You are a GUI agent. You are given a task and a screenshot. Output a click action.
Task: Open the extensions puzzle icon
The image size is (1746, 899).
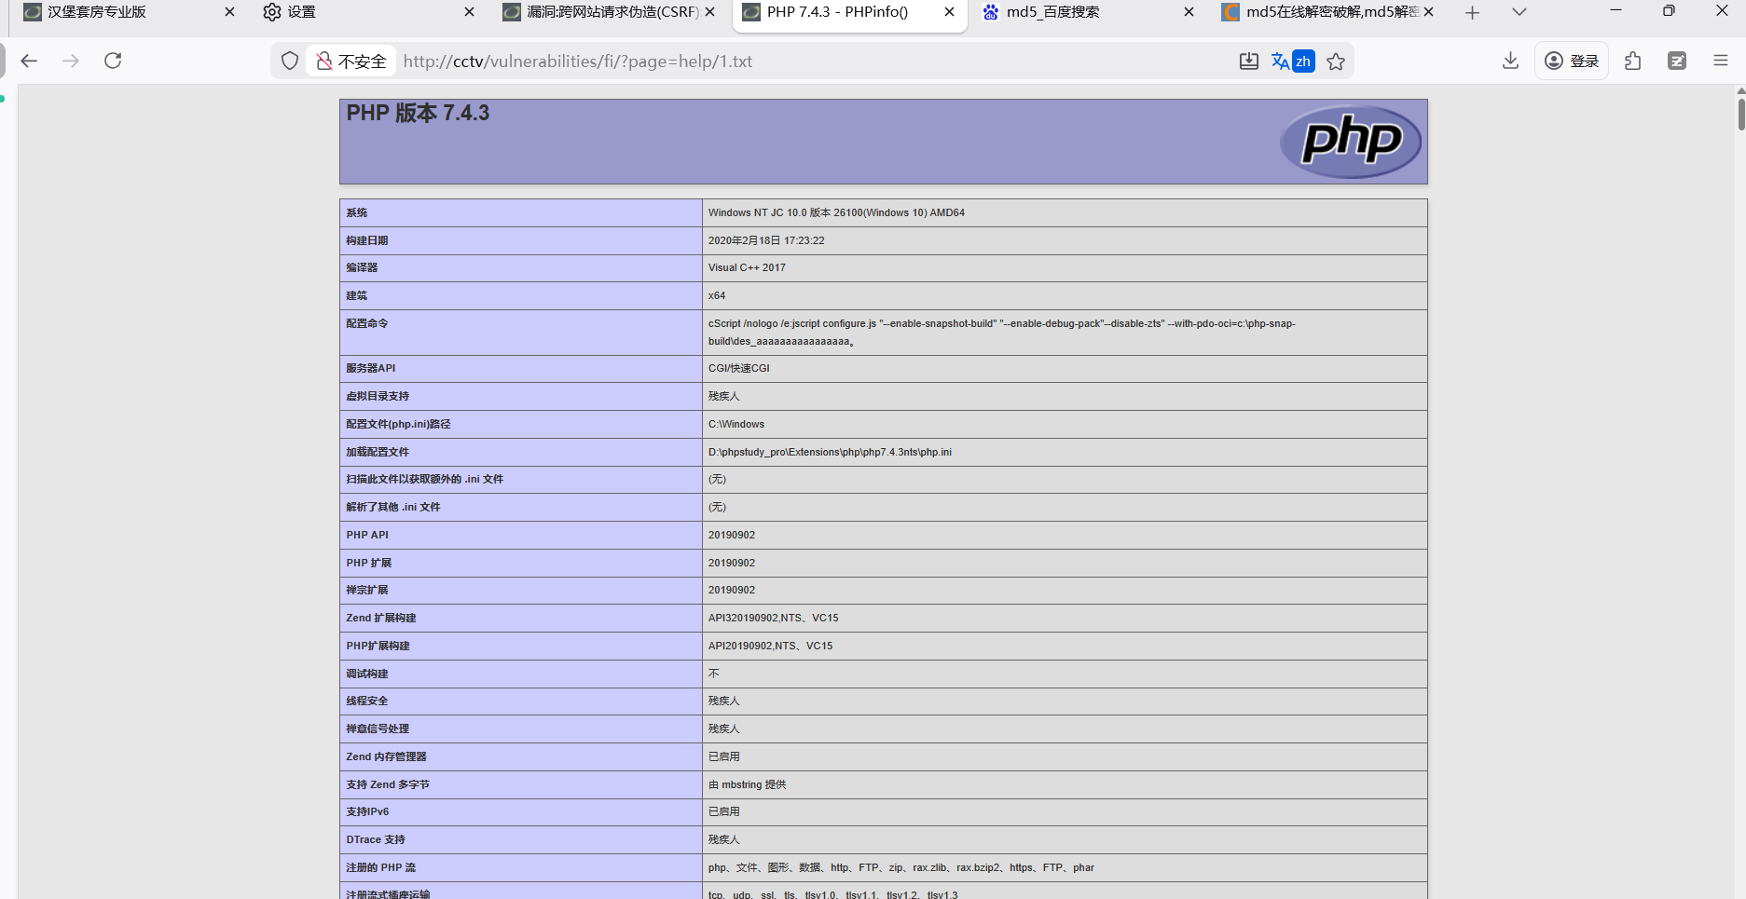coord(1633,61)
